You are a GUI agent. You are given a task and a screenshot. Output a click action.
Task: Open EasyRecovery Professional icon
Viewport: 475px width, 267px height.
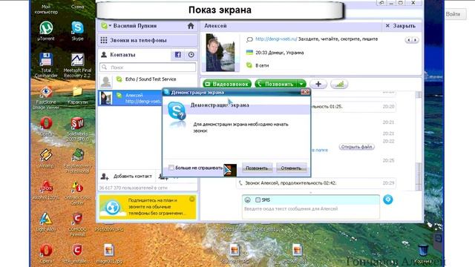pos(77,160)
